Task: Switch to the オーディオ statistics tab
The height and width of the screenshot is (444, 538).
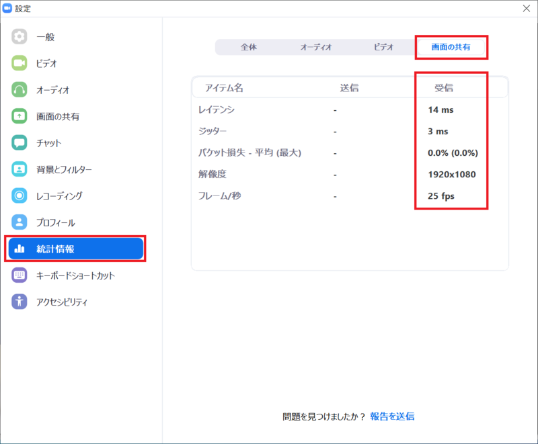Action: coord(316,47)
